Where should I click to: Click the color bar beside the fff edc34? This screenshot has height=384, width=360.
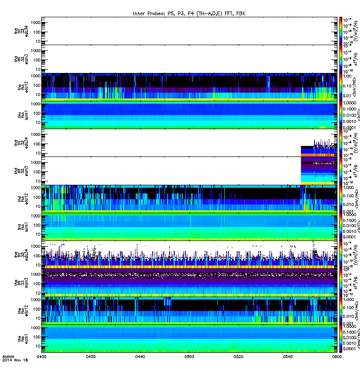click(341, 255)
